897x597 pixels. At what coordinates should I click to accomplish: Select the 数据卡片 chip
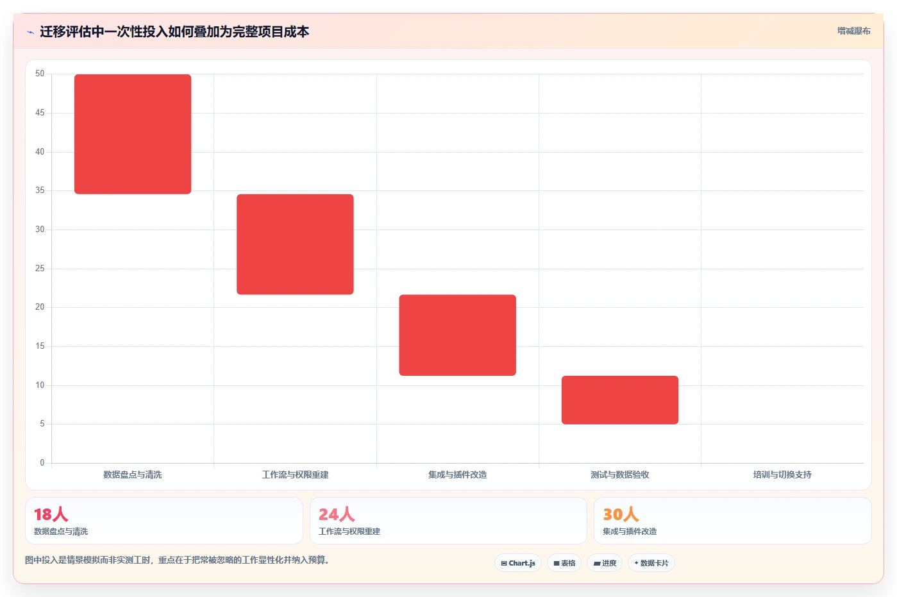(x=651, y=563)
